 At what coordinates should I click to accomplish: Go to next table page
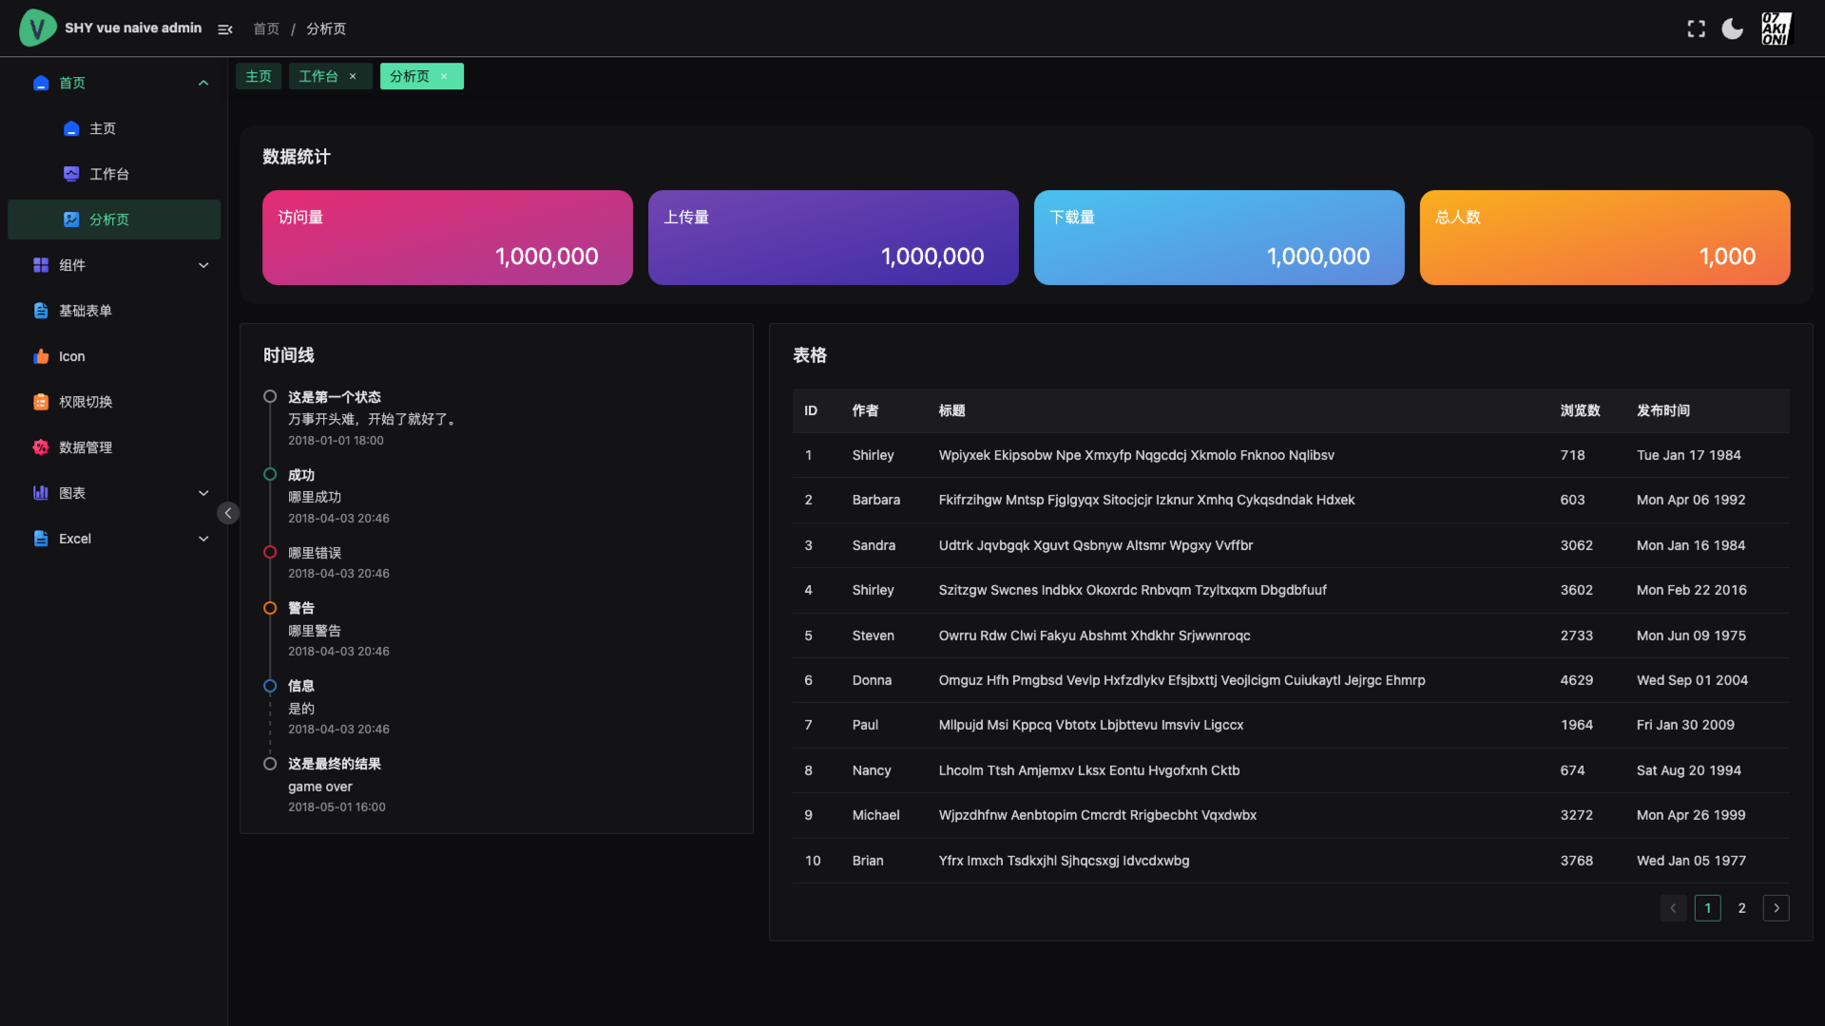click(1776, 908)
